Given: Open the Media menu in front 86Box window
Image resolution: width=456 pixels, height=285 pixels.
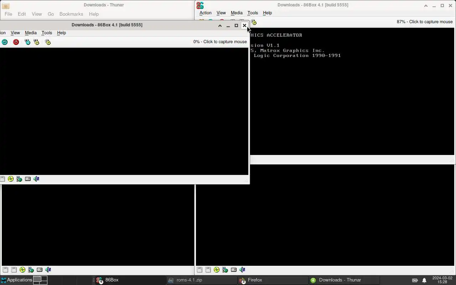Looking at the screenshot, I should point(31,33).
